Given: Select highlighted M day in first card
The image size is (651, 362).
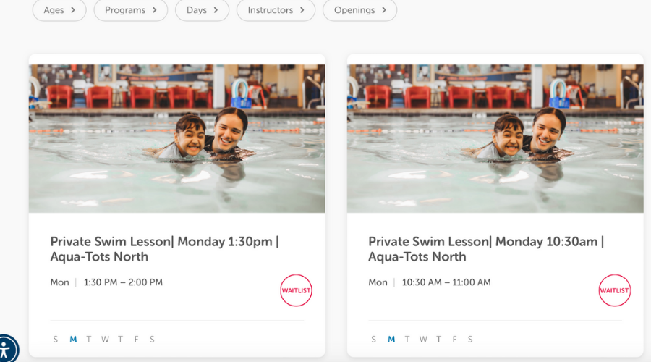Looking at the screenshot, I should click(73, 339).
